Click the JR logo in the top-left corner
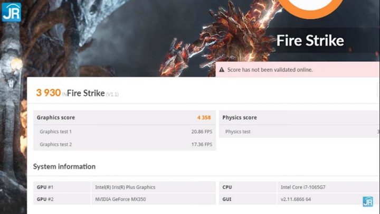The height and width of the screenshot is (214, 380). [x=11, y=12]
